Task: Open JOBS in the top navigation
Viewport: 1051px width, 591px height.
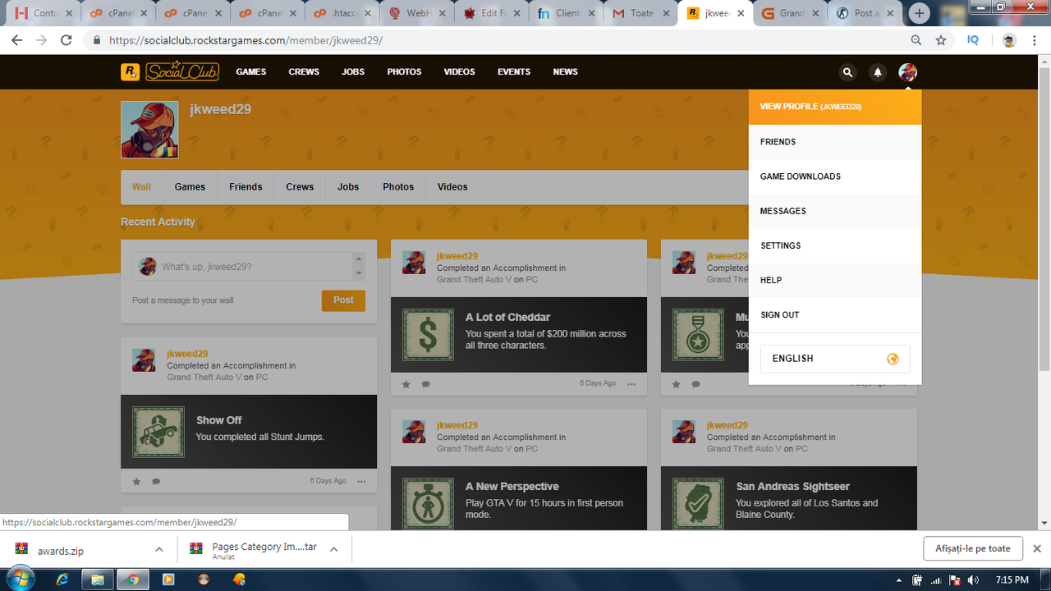Action: [353, 72]
